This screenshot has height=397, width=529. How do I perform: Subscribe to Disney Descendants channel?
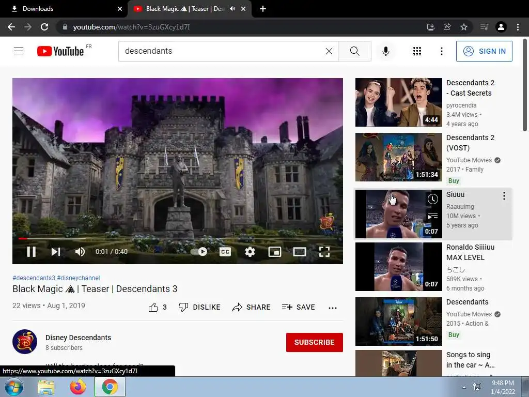click(315, 342)
